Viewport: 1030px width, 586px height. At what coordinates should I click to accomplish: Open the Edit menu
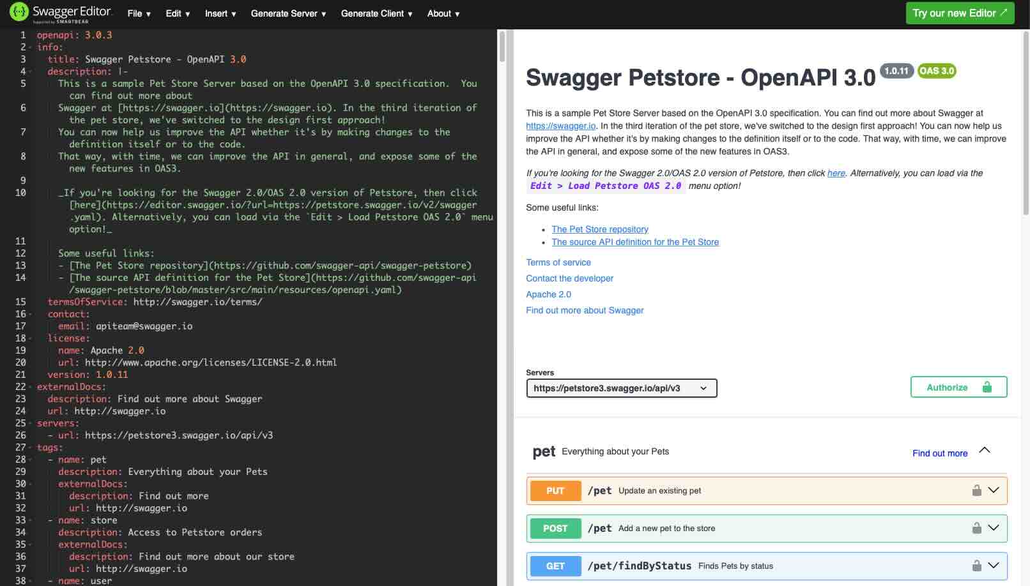(x=178, y=13)
